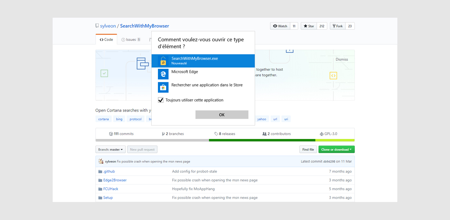Open the Edge2Browser folder
Screen dimensions: 450x220
click(115, 180)
